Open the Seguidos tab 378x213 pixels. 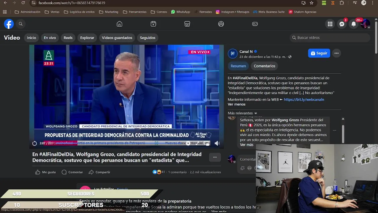[148, 38]
